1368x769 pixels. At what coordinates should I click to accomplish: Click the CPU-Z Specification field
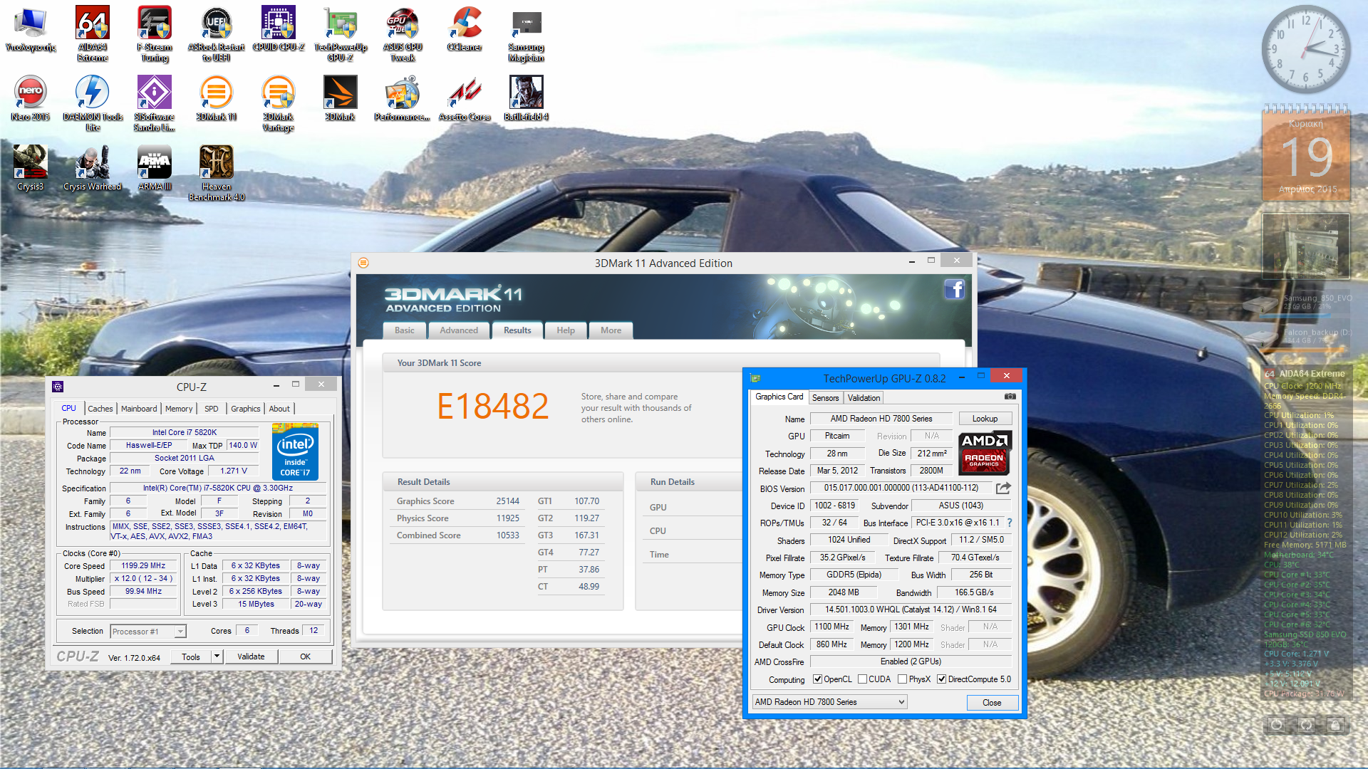(x=218, y=488)
